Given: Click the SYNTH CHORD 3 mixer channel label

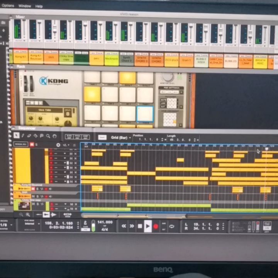Looking at the screenshot, I should [141, 61].
